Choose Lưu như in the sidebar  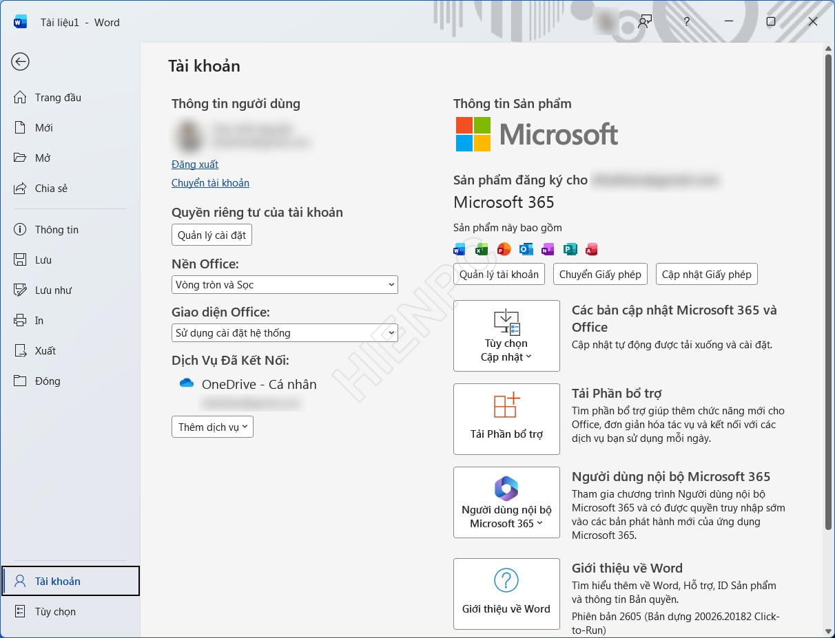[x=70, y=290]
